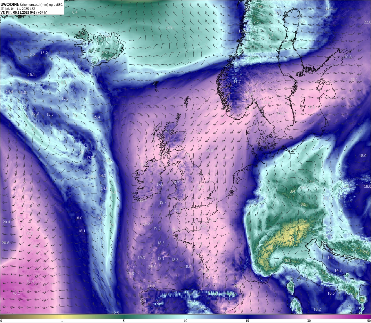
Task: Click the 26.8 value label
Action: [x=130, y=273]
